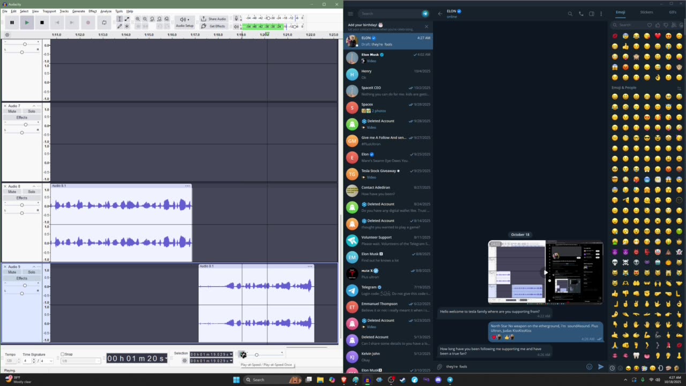Pause playback in Audacity
The image size is (686, 386).
click(x=12, y=23)
